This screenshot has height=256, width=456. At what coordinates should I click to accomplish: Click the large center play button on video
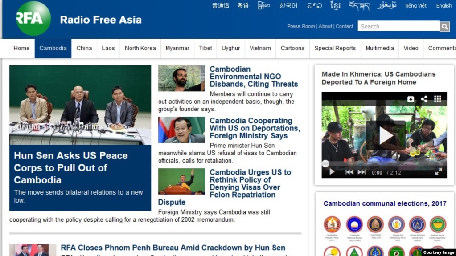(386, 135)
